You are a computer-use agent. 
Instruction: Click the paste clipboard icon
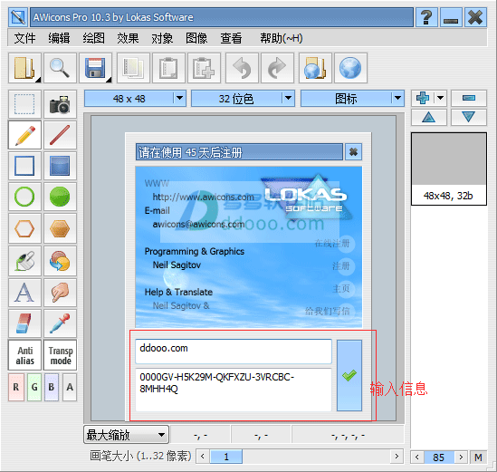click(168, 68)
